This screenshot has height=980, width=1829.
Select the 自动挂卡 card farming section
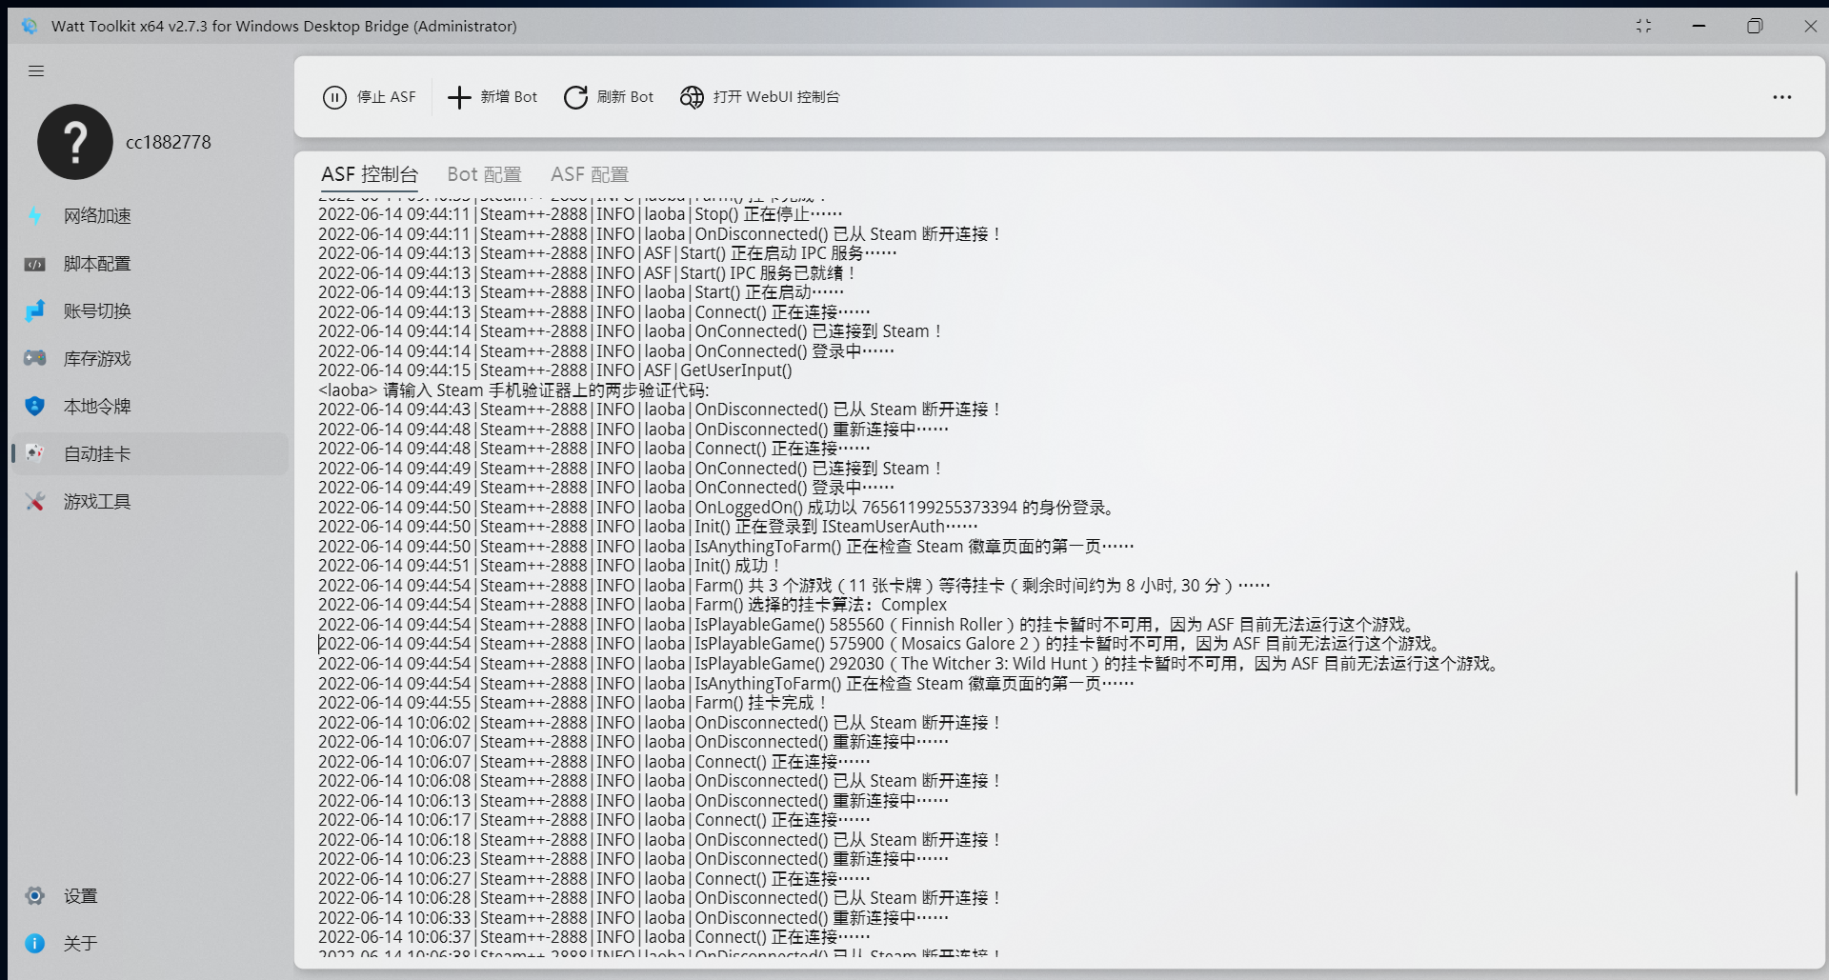click(x=97, y=454)
